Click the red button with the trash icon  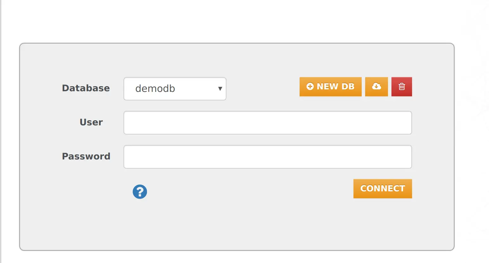[x=402, y=87]
